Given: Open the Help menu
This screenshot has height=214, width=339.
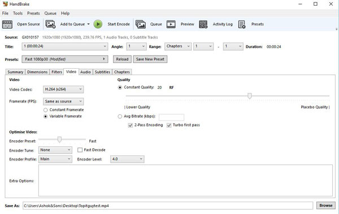Looking at the screenshot, I should coord(65,14).
